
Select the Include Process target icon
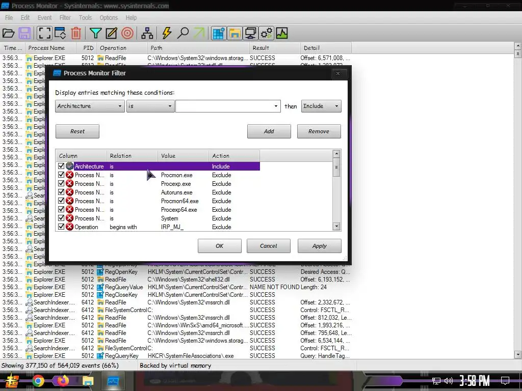tap(127, 33)
